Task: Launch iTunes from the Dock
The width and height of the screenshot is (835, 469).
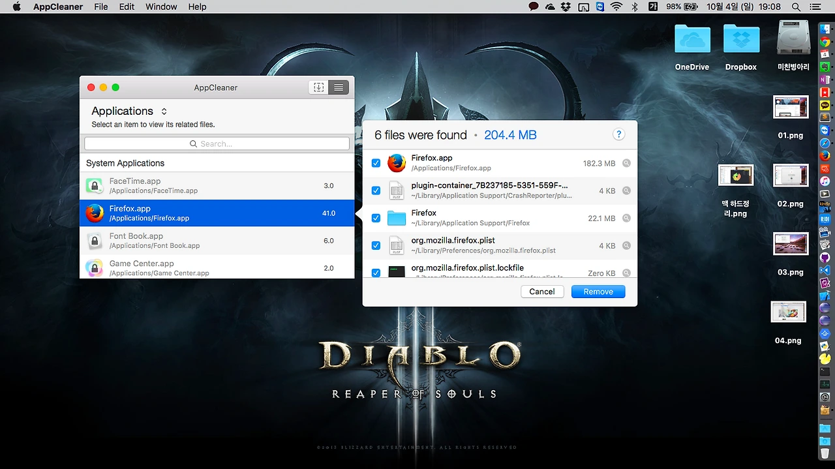Action: [825, 181]
